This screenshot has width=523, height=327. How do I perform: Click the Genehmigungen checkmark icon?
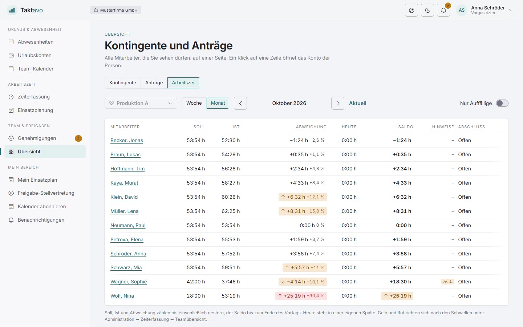(11, 138)
